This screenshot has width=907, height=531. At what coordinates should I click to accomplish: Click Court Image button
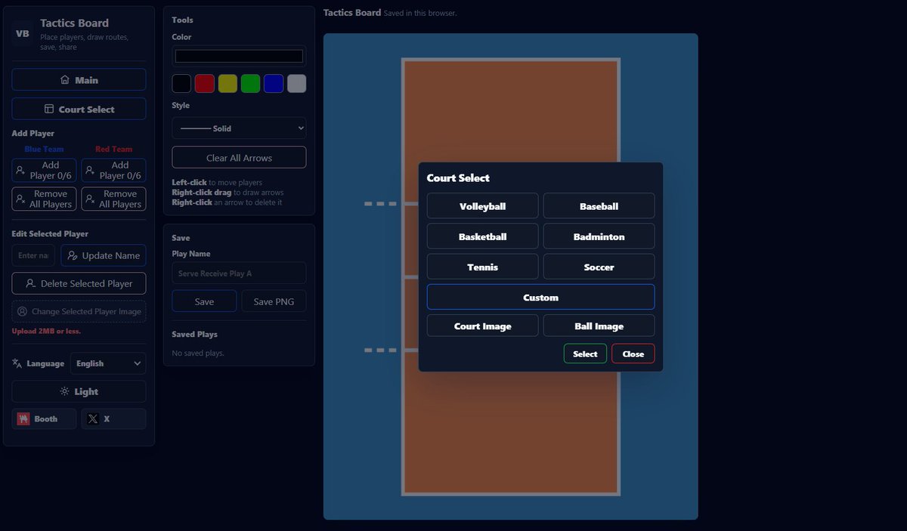pos(482,326)
